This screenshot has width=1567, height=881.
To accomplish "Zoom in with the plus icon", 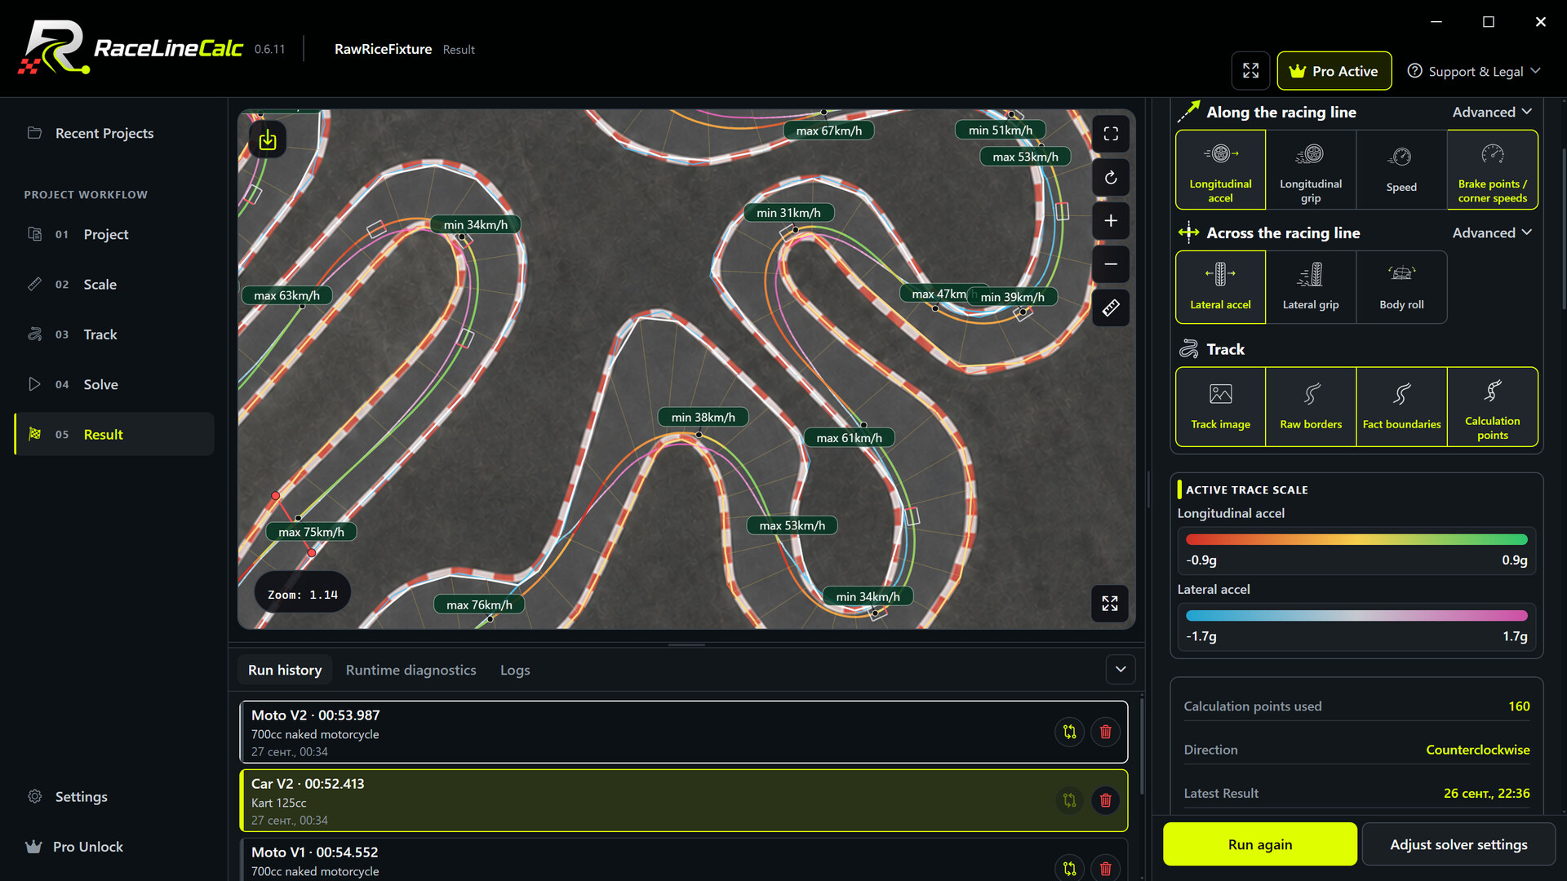I will point(1111,221).
